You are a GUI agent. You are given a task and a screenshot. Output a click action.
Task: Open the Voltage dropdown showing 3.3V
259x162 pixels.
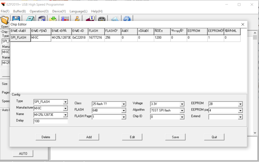(182, 104)
